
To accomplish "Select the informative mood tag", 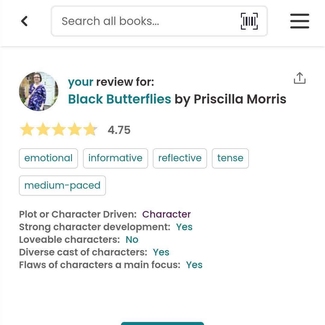I will tap(115, 158).
